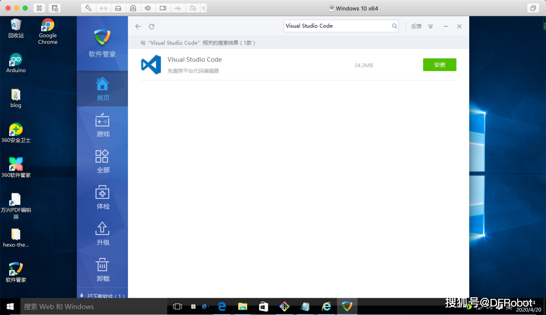Click the search magnifier icon
The width and height of the screenshot is (546, 315).
(x=394, y=26)
